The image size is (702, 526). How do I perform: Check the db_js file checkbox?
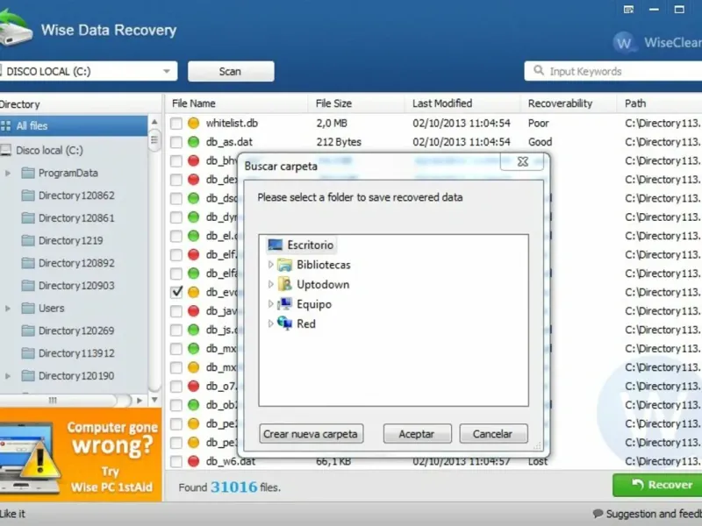[x=176, y=330]
